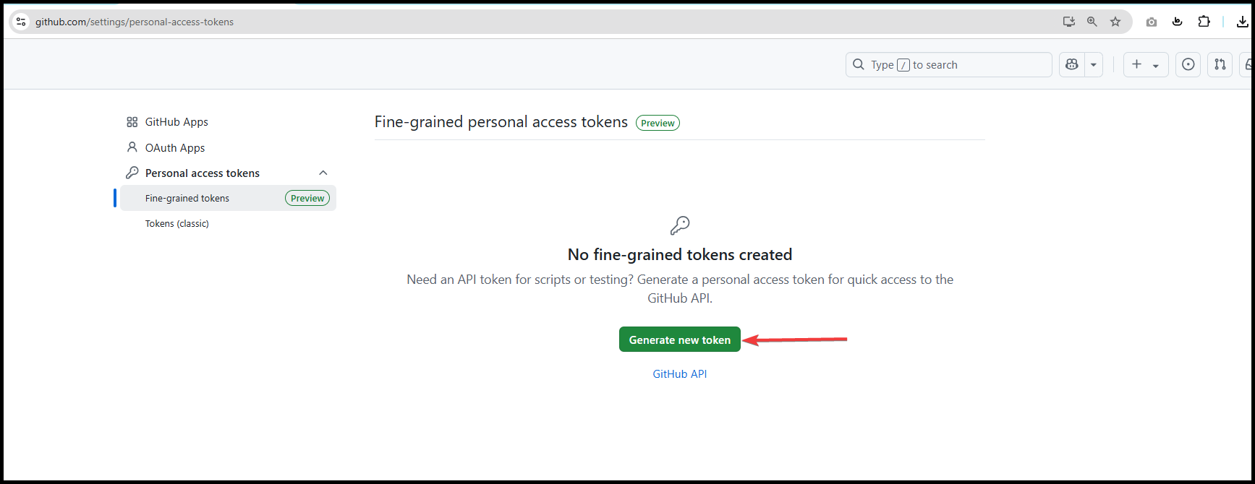Open the browser extensions puzzle icon
This screenshot has height=484, width=1255.
coord(1204,22)
